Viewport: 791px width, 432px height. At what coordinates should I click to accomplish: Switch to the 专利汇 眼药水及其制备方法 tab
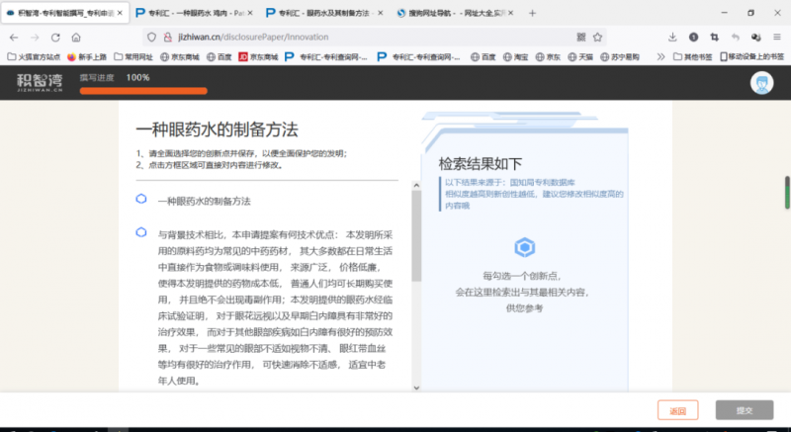point(325,13)
